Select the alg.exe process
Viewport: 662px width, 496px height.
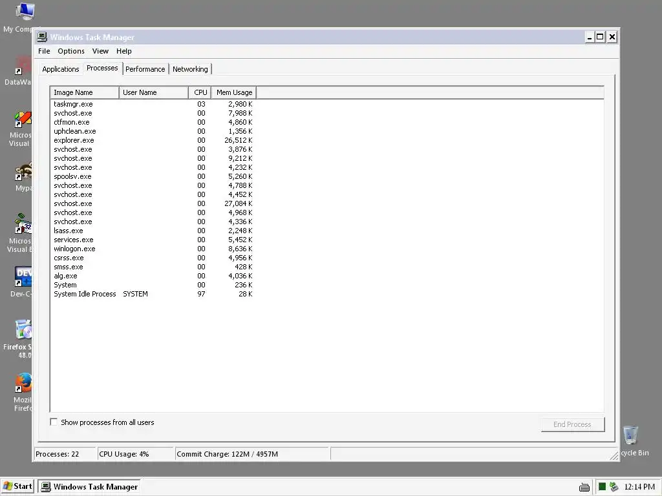(153, 276)
